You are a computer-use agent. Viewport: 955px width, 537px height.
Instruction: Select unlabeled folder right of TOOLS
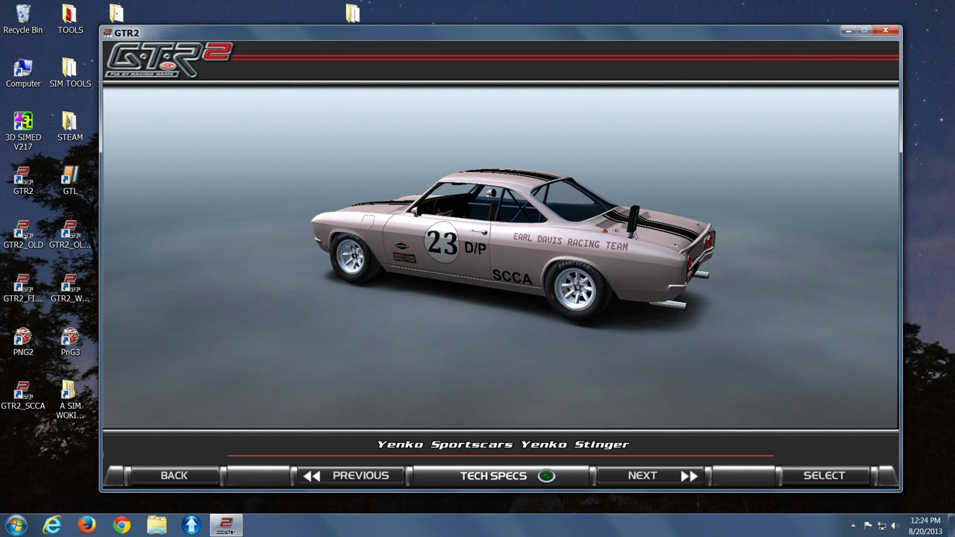pyautogui.click(x=116, y=13)
